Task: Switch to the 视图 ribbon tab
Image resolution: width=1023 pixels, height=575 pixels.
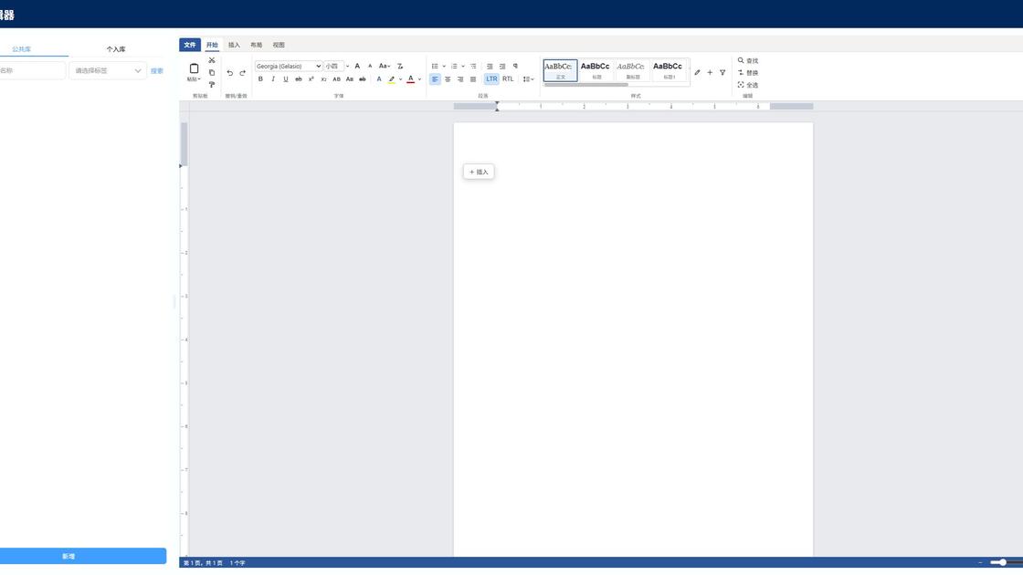Action: pyautogui.click(x=279, y=45)
